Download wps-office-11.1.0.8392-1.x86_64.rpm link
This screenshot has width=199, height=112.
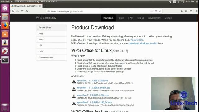(94, 102)
